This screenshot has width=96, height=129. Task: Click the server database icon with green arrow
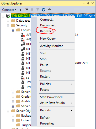pos(8,16)
